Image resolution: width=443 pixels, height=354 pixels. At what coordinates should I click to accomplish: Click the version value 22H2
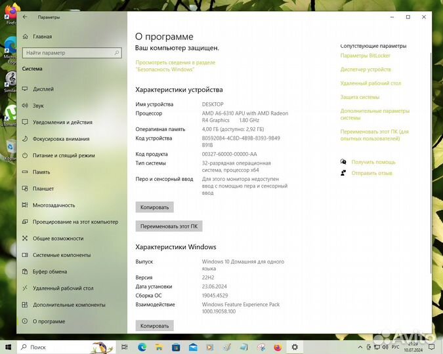tap(208, 277)
